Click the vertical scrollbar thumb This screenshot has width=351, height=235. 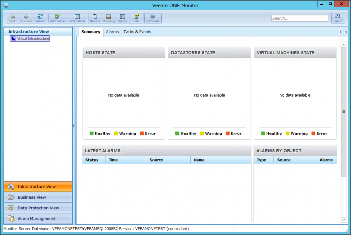(344, 112)
